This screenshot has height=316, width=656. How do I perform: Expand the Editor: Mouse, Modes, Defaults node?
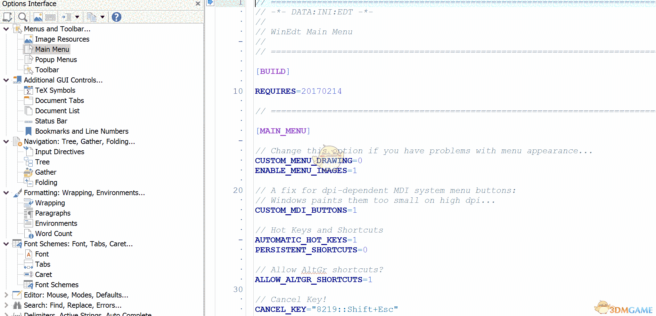point(6,295)
